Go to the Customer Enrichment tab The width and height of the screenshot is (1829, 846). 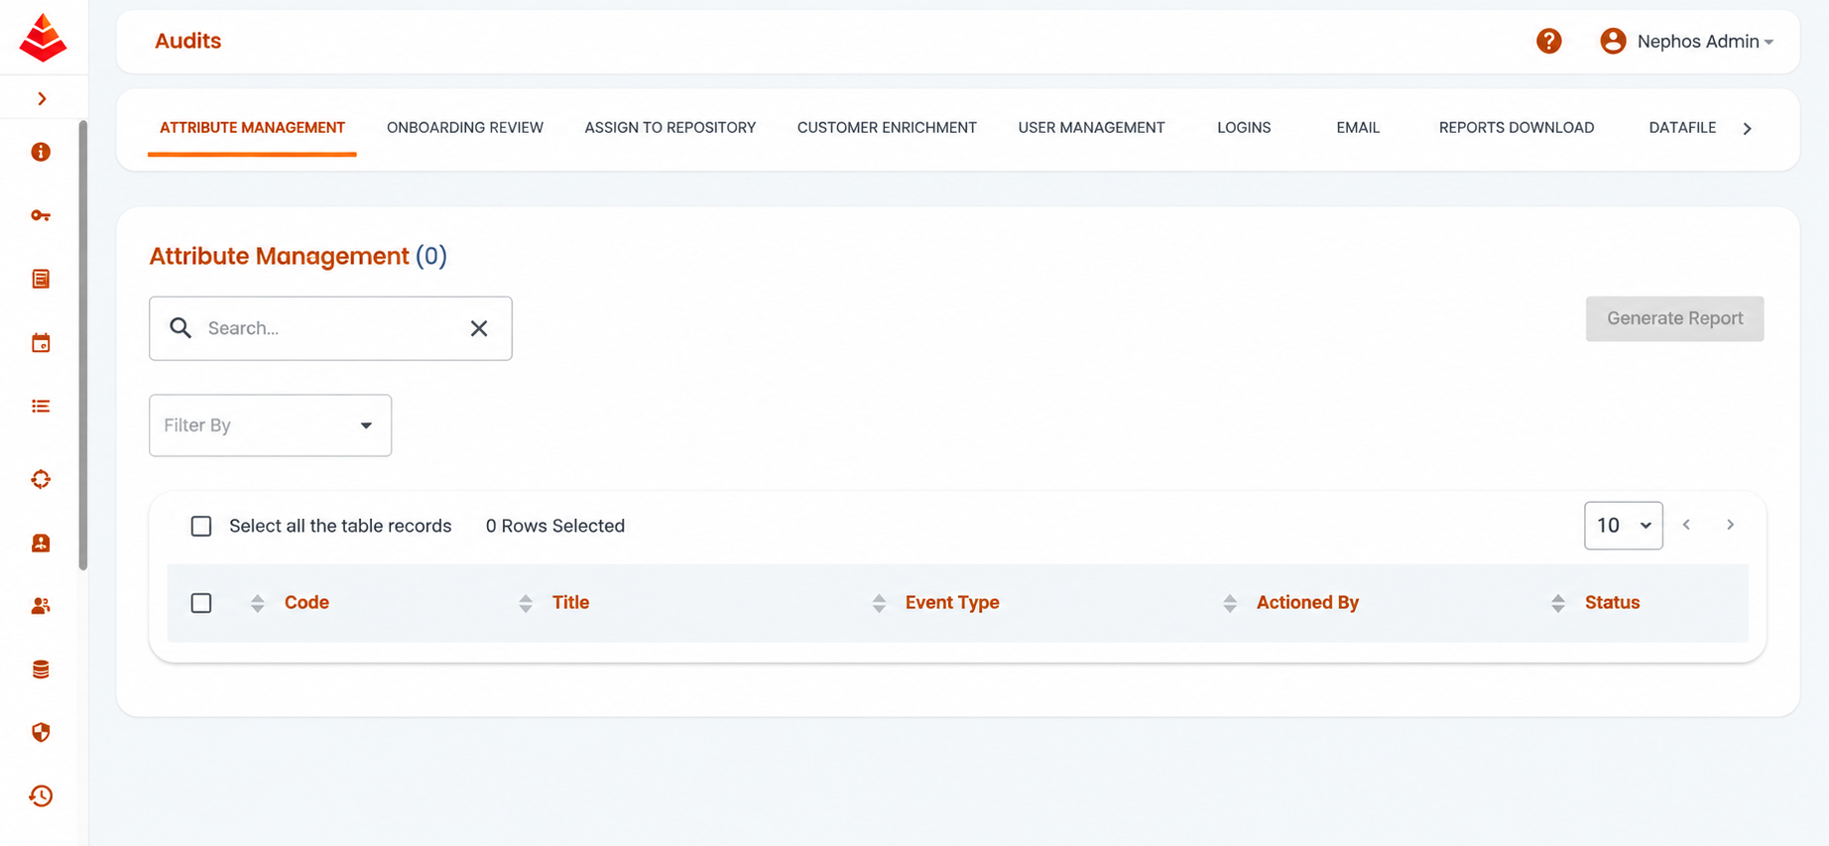(887, 128)
